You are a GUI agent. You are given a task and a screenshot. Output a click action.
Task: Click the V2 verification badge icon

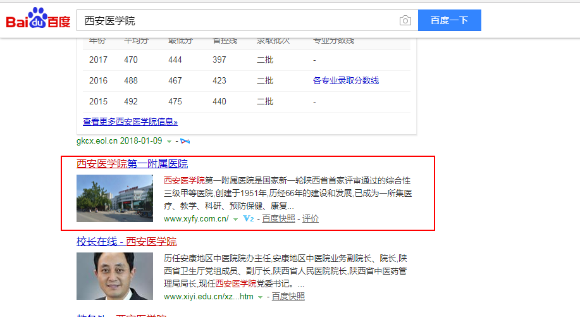click(x=248, y=219)
